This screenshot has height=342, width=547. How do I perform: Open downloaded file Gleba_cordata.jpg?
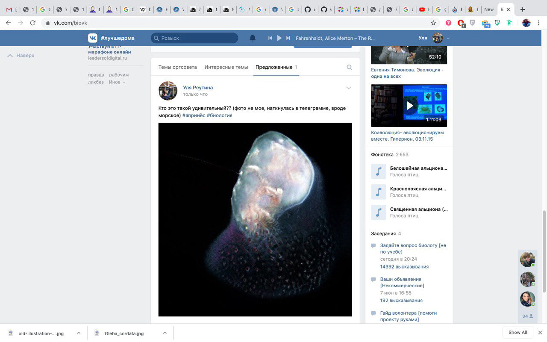tap(124, 333)
